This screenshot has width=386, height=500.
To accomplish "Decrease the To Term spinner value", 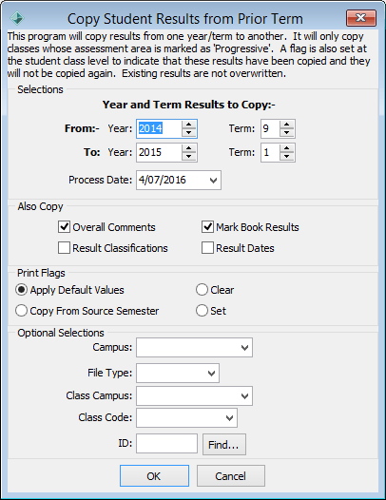I will 287,156.
